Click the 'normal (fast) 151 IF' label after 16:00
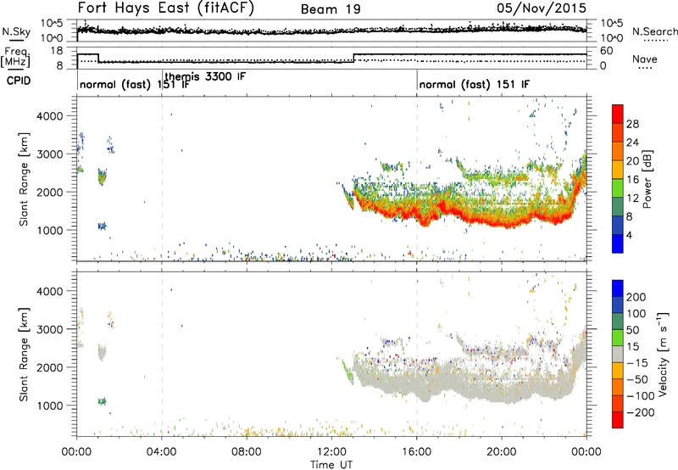Image resolution: width=678 pixels, height=470 pixels. point(475,84)
